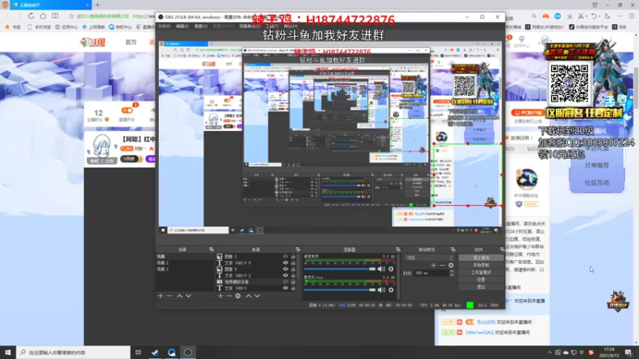The height and width of the screenshot is (359, 639).
Task: Click the transition duration 300 ms field
Action: 431,273
